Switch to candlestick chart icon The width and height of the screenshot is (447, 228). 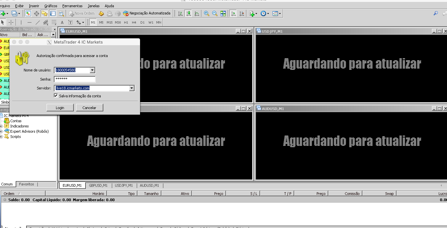click(188, 13)
